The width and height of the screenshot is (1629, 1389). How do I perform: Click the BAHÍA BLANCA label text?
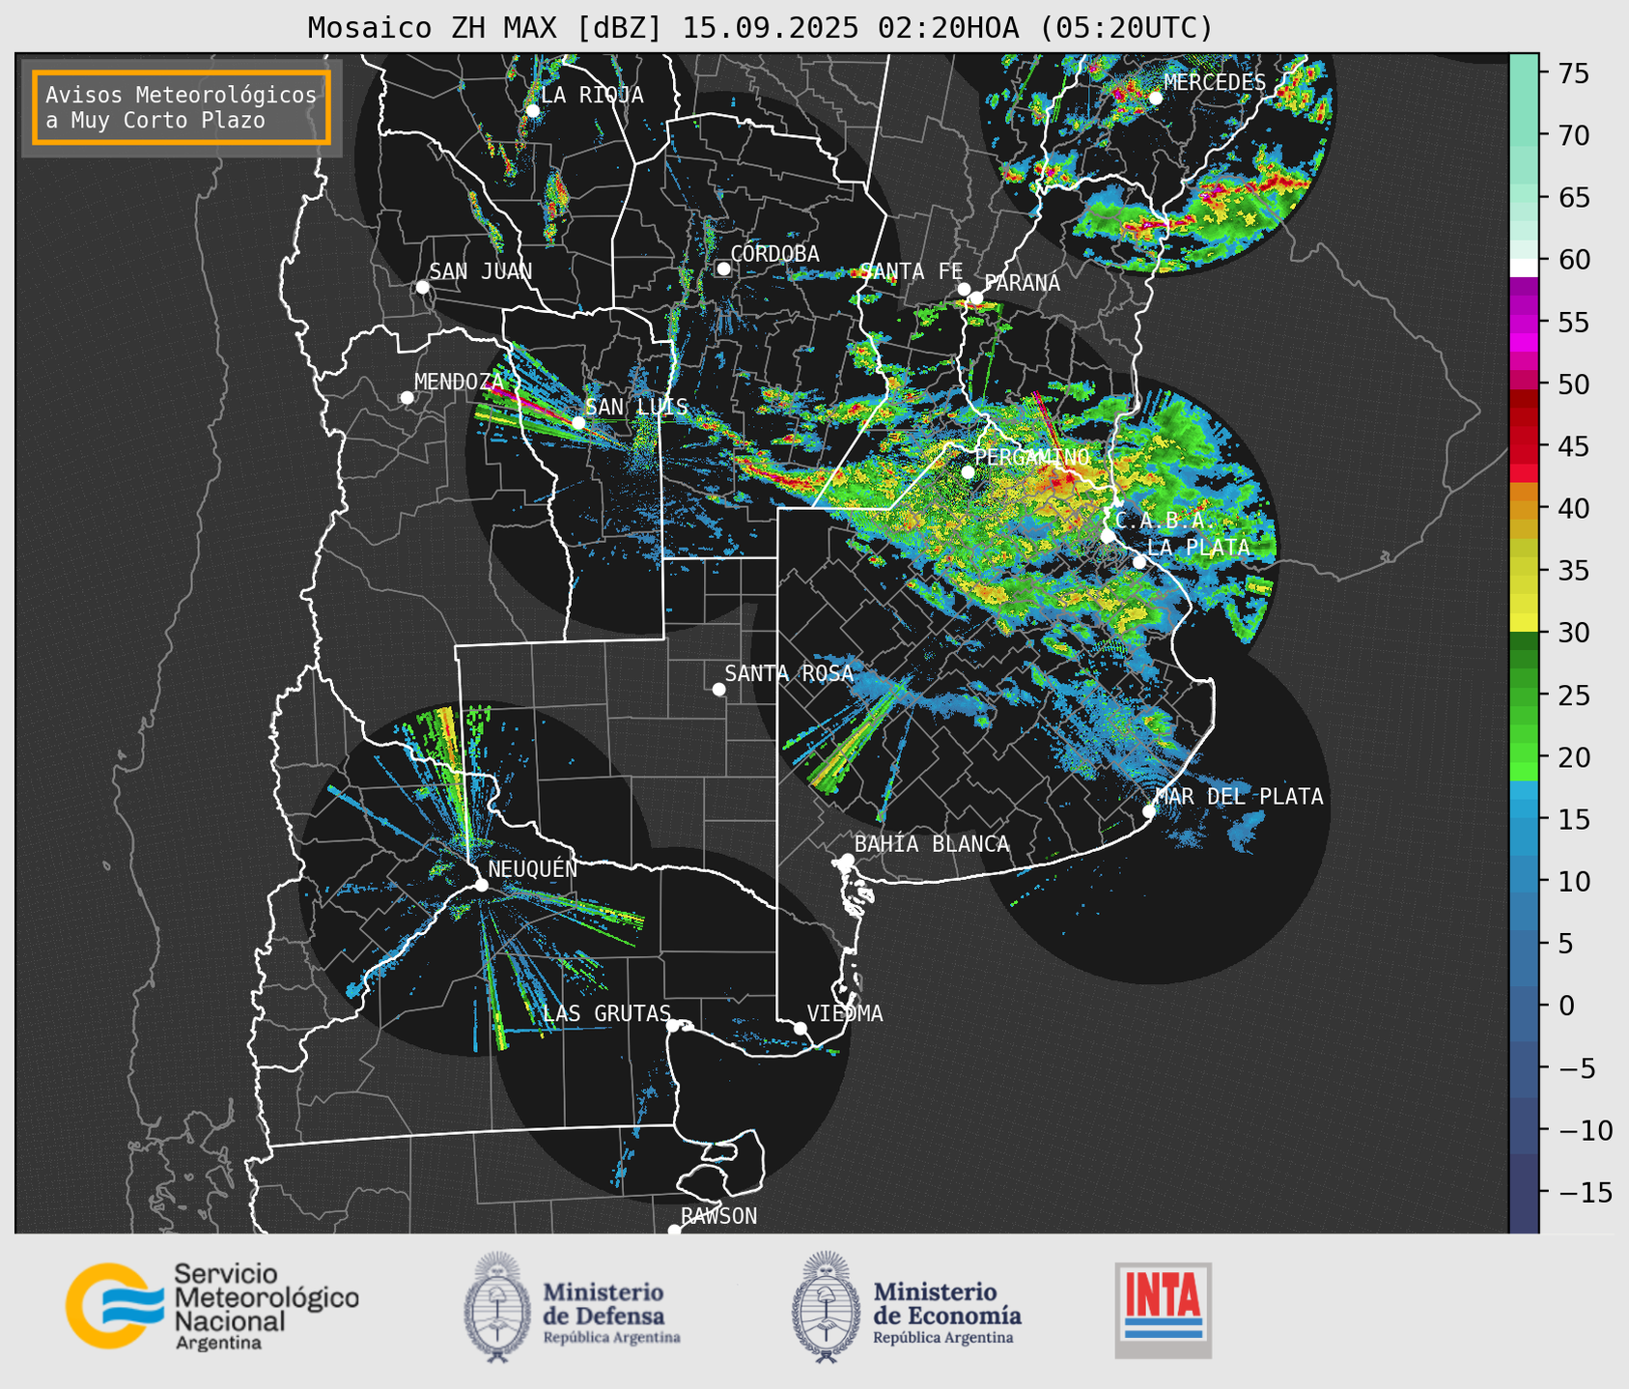(x=932, y=844)
